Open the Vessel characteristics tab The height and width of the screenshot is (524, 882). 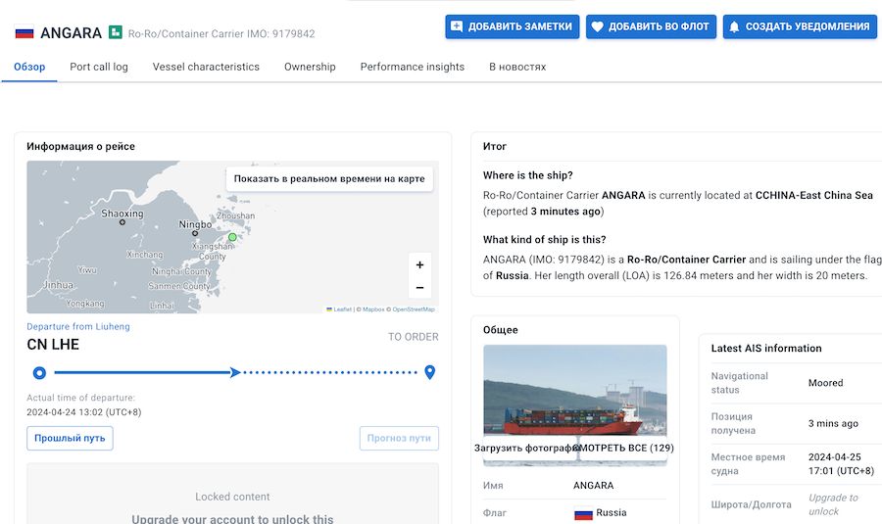pyautogui.click(x=206, y=67)
